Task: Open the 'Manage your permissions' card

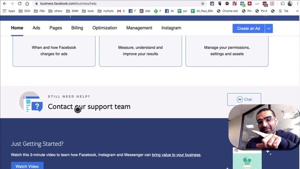Action: click(227, 51)
